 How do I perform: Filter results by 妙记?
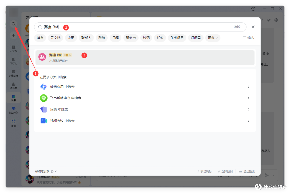point(146,38)
